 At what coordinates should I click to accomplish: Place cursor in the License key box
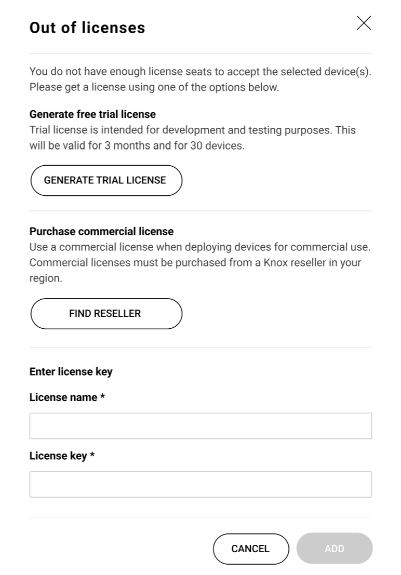point(200,484)
